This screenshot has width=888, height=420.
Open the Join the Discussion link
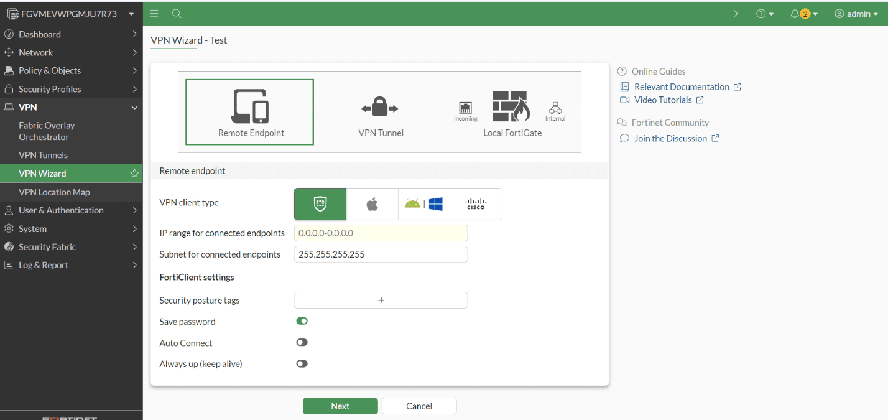[670, 138]
